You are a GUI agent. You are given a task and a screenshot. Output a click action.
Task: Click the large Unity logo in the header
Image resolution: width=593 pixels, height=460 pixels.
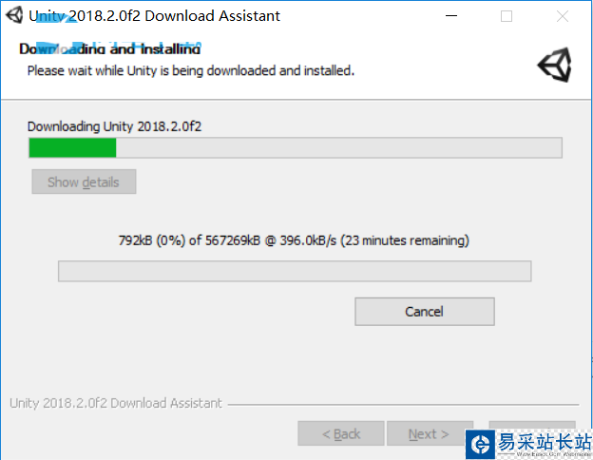coord(555,65)
